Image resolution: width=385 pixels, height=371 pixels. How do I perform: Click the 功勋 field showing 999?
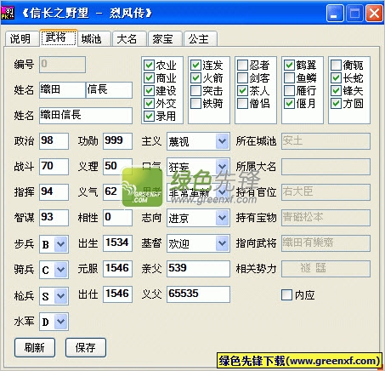click(117, 140)
